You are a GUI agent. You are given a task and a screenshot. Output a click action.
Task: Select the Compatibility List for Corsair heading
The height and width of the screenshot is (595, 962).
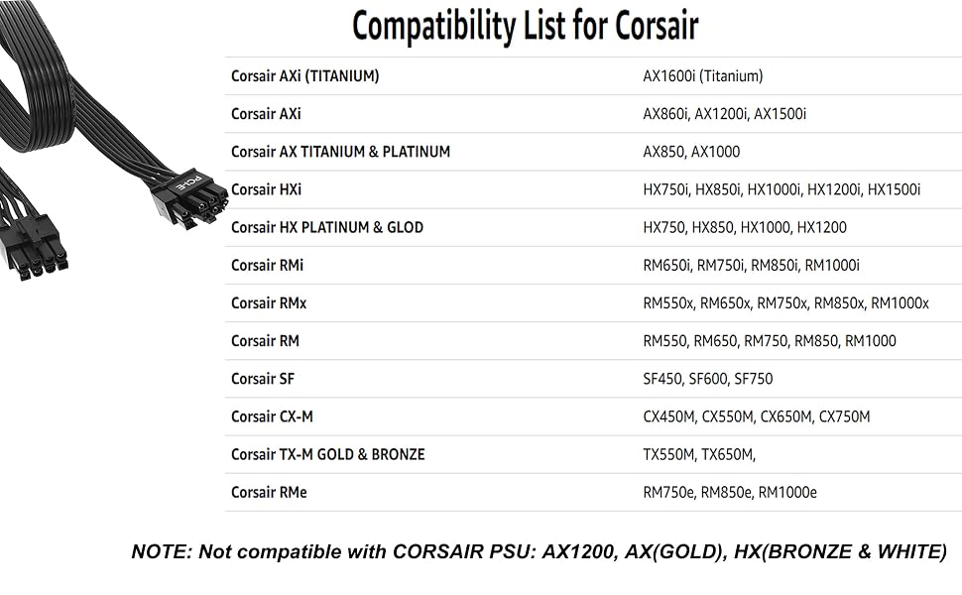pos(526,28)
